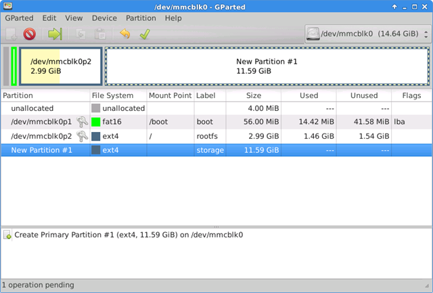Screen dimensions: 433x293
Task: Click the Flags column header
Action: tap(411, 95)
